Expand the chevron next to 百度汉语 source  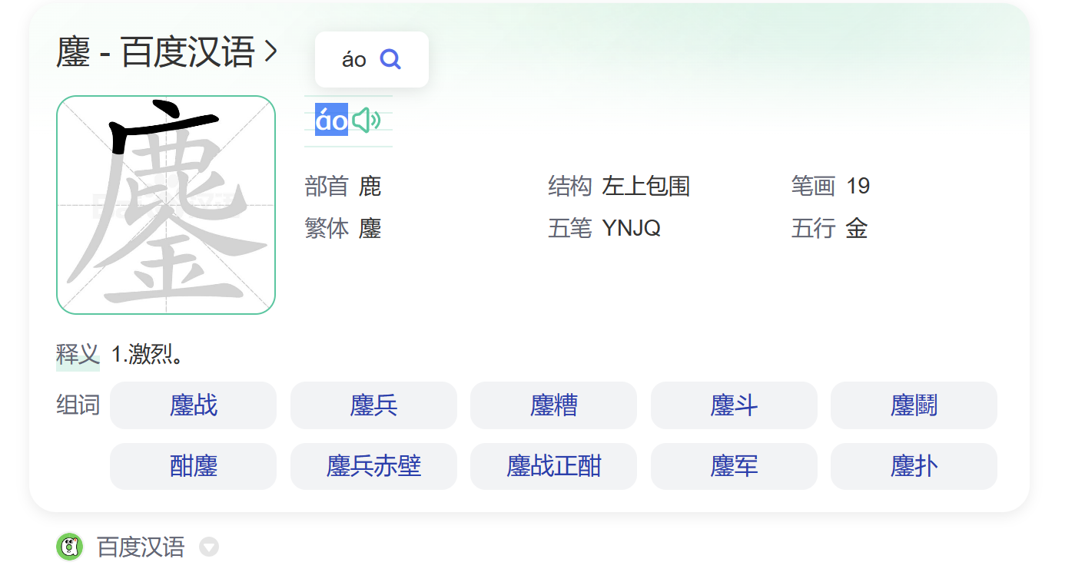[x=207, y=547]
